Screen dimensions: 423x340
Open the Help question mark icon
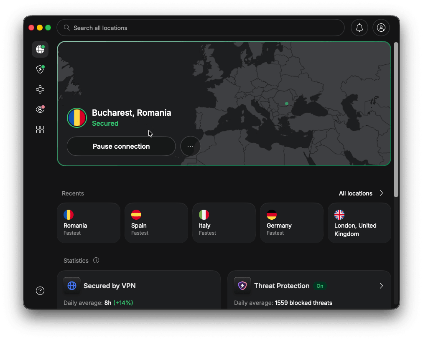click(x=40, y=291)
